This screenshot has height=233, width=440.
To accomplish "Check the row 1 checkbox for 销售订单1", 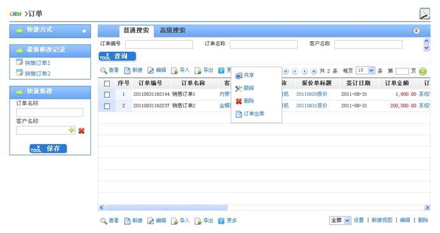I will click(107, 95).
